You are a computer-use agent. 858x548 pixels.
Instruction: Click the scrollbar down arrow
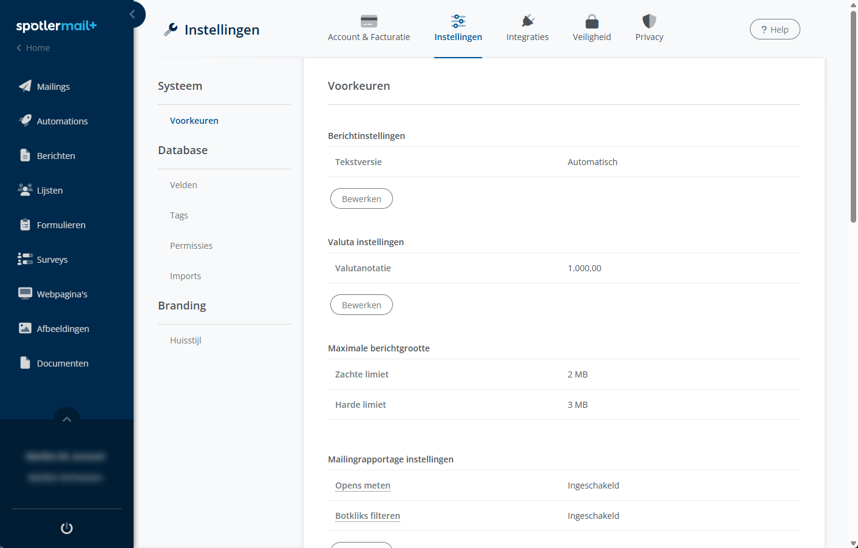[x=853, y=544]
